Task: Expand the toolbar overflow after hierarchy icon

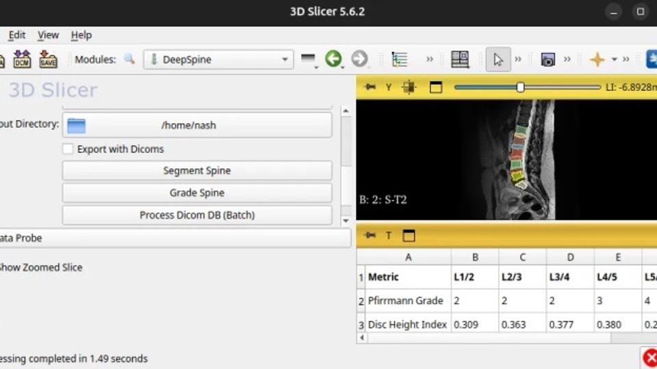Action: point(430,59)
